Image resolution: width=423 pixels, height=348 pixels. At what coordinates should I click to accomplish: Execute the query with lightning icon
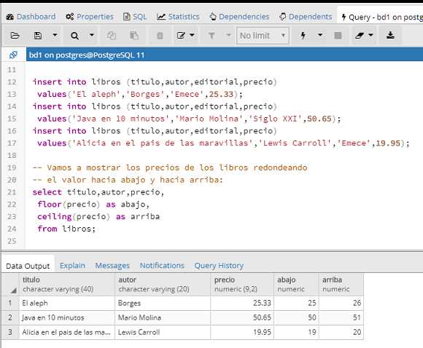[303, 35]
